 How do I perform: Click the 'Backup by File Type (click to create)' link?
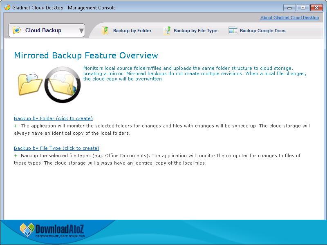(56, 148)
